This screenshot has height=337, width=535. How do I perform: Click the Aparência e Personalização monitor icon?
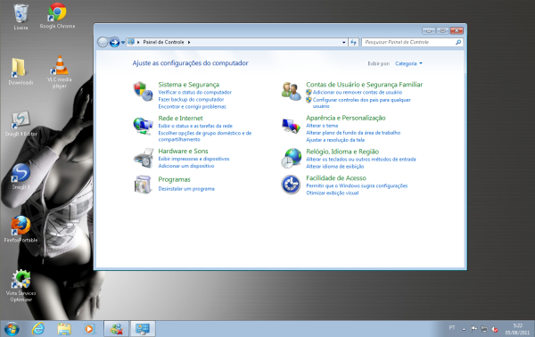pos(292,126)
